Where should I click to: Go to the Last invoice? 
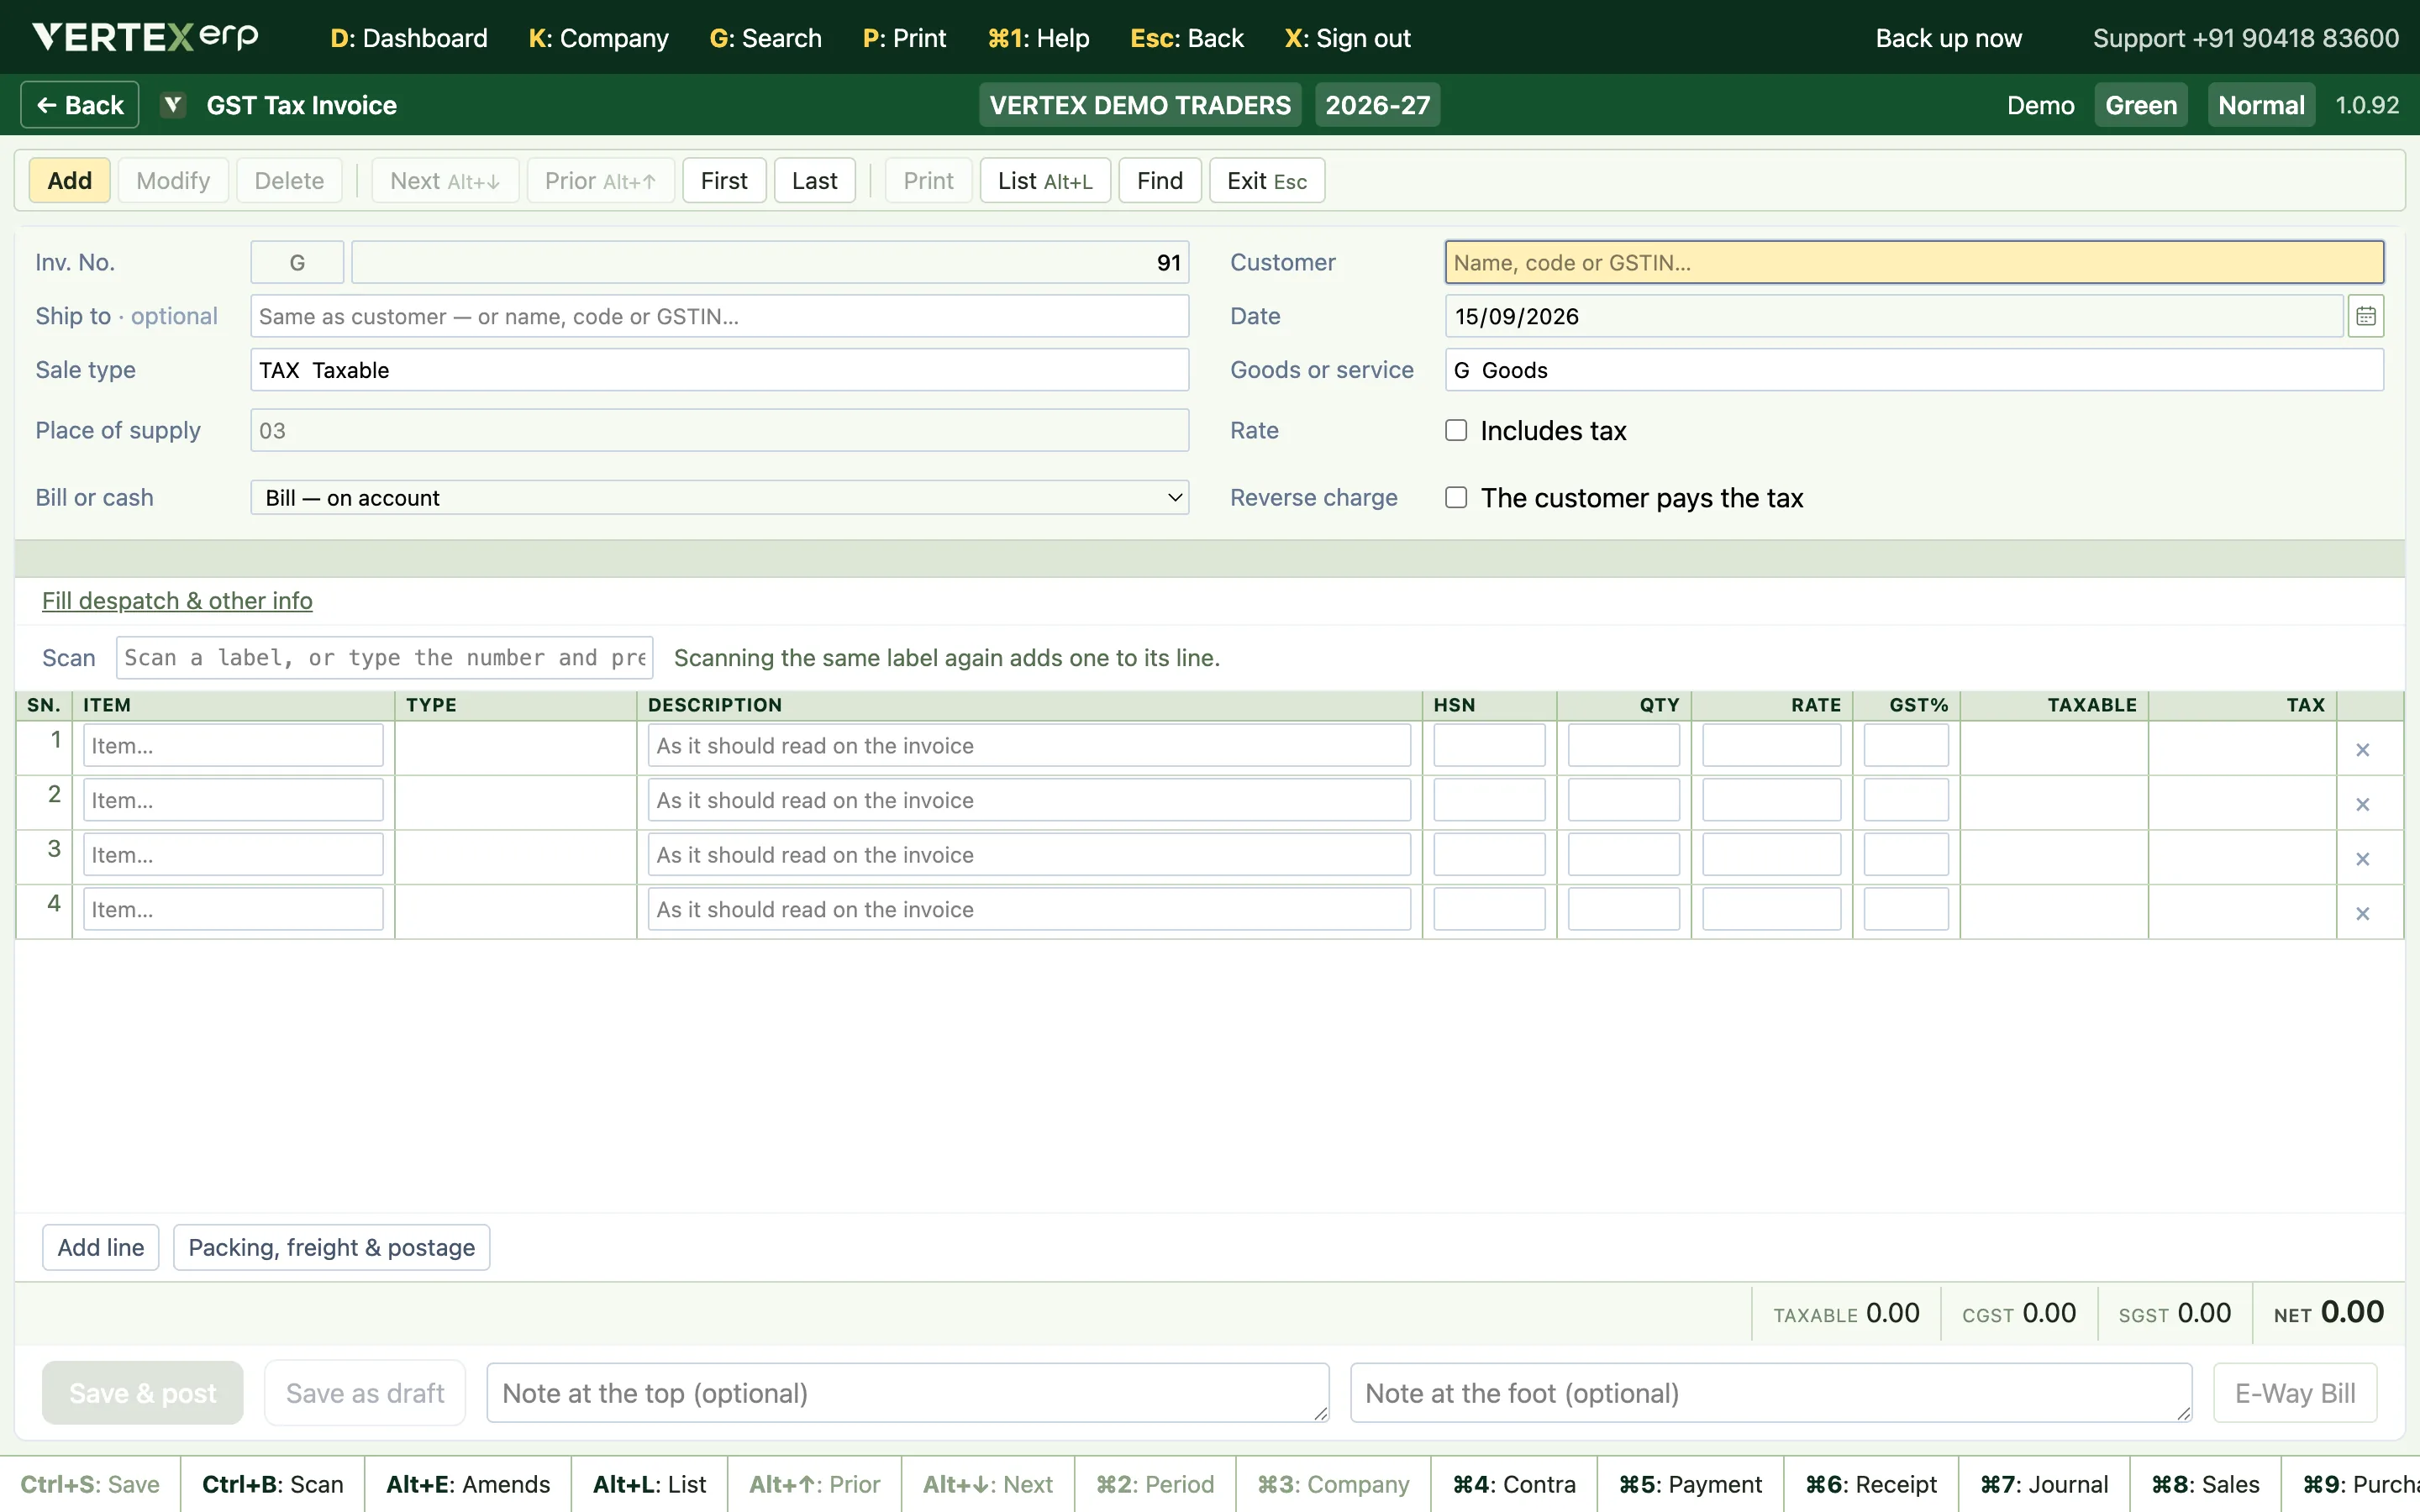pos(814,180)
